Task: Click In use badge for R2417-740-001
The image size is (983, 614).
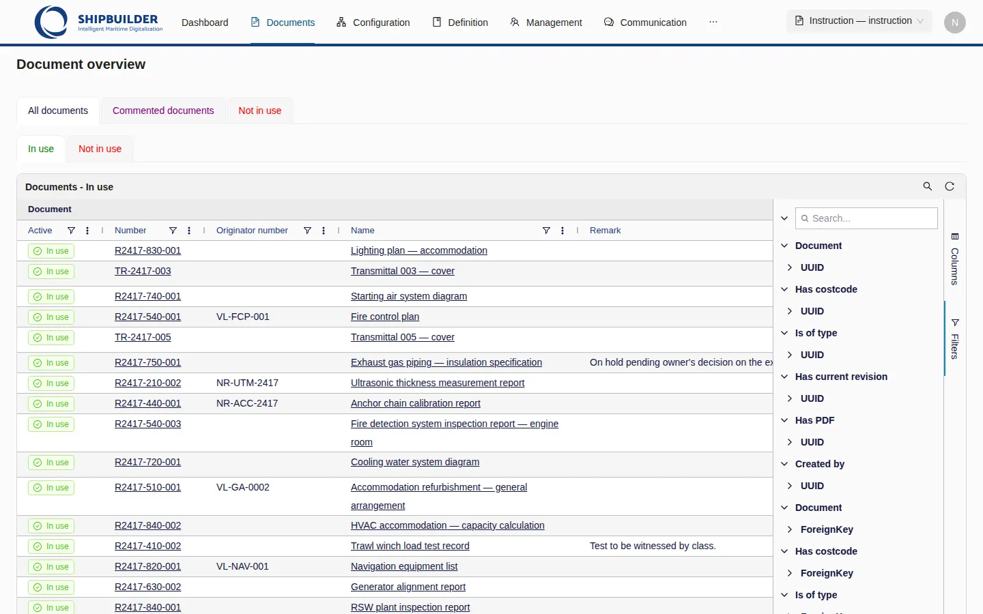Action: [51, 297]
